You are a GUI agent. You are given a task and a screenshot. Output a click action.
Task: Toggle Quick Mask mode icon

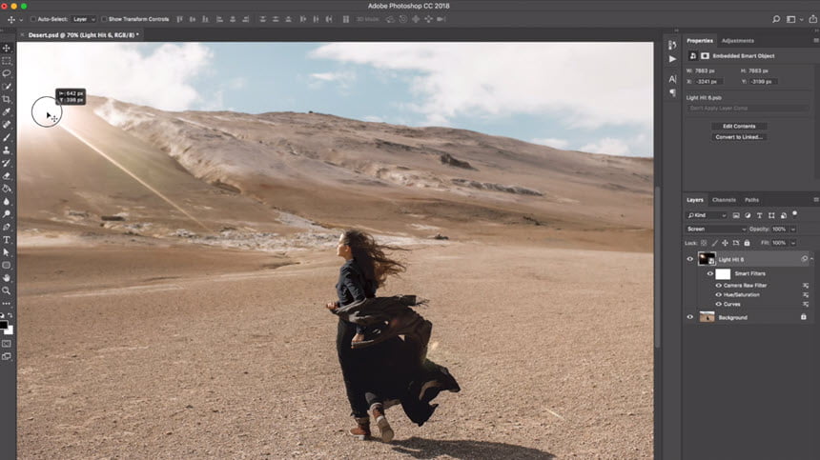click(x=7, y=344)
